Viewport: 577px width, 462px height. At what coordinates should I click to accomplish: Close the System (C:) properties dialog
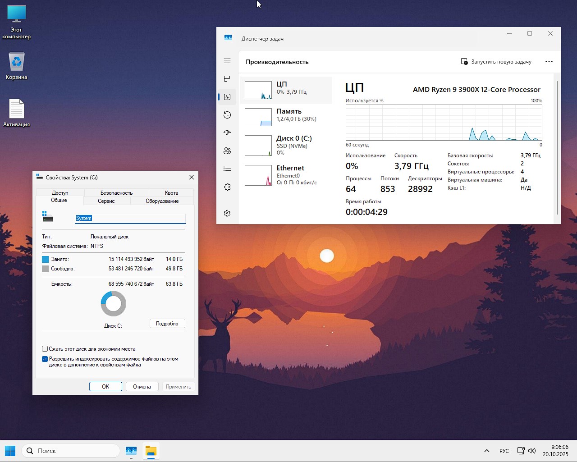(192, 178)
